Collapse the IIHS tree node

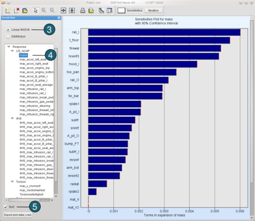click(12, 118)
